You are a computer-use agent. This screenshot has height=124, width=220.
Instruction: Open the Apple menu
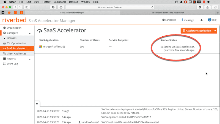(x=5, y=2)
